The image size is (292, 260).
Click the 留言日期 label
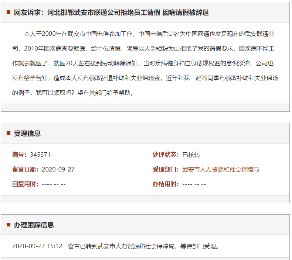tap(26, 170)
